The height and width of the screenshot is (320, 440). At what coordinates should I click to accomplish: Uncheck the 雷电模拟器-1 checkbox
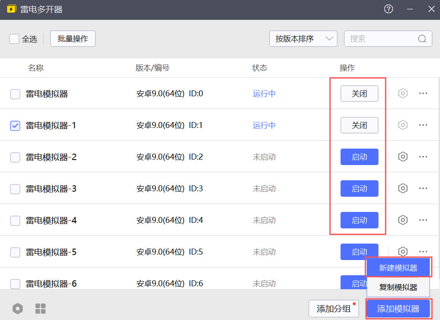pos(15,125)
